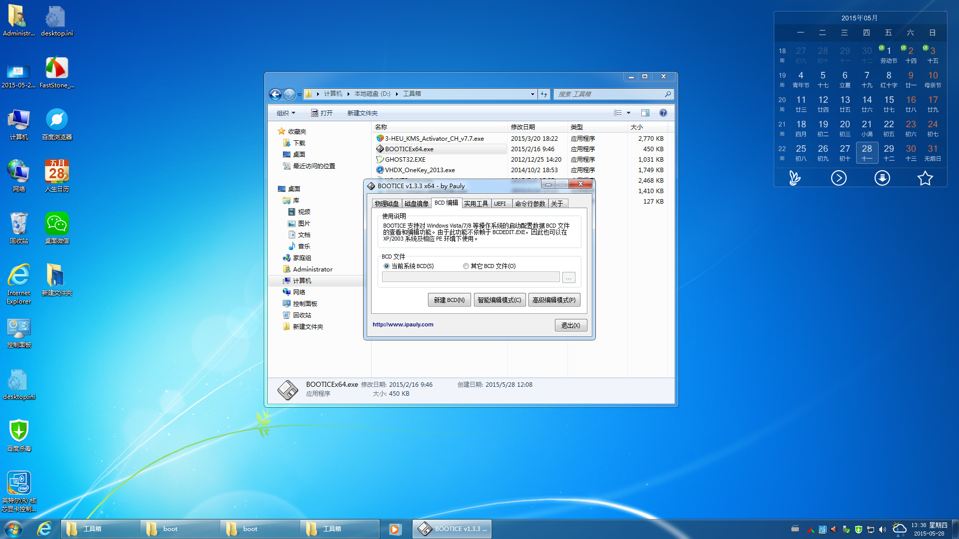Image resolution: width=959 pixels, height=539 pixels.
Task: Open 计算机 desktop icon
Action: pyautogui.click(x=19, y=124)
